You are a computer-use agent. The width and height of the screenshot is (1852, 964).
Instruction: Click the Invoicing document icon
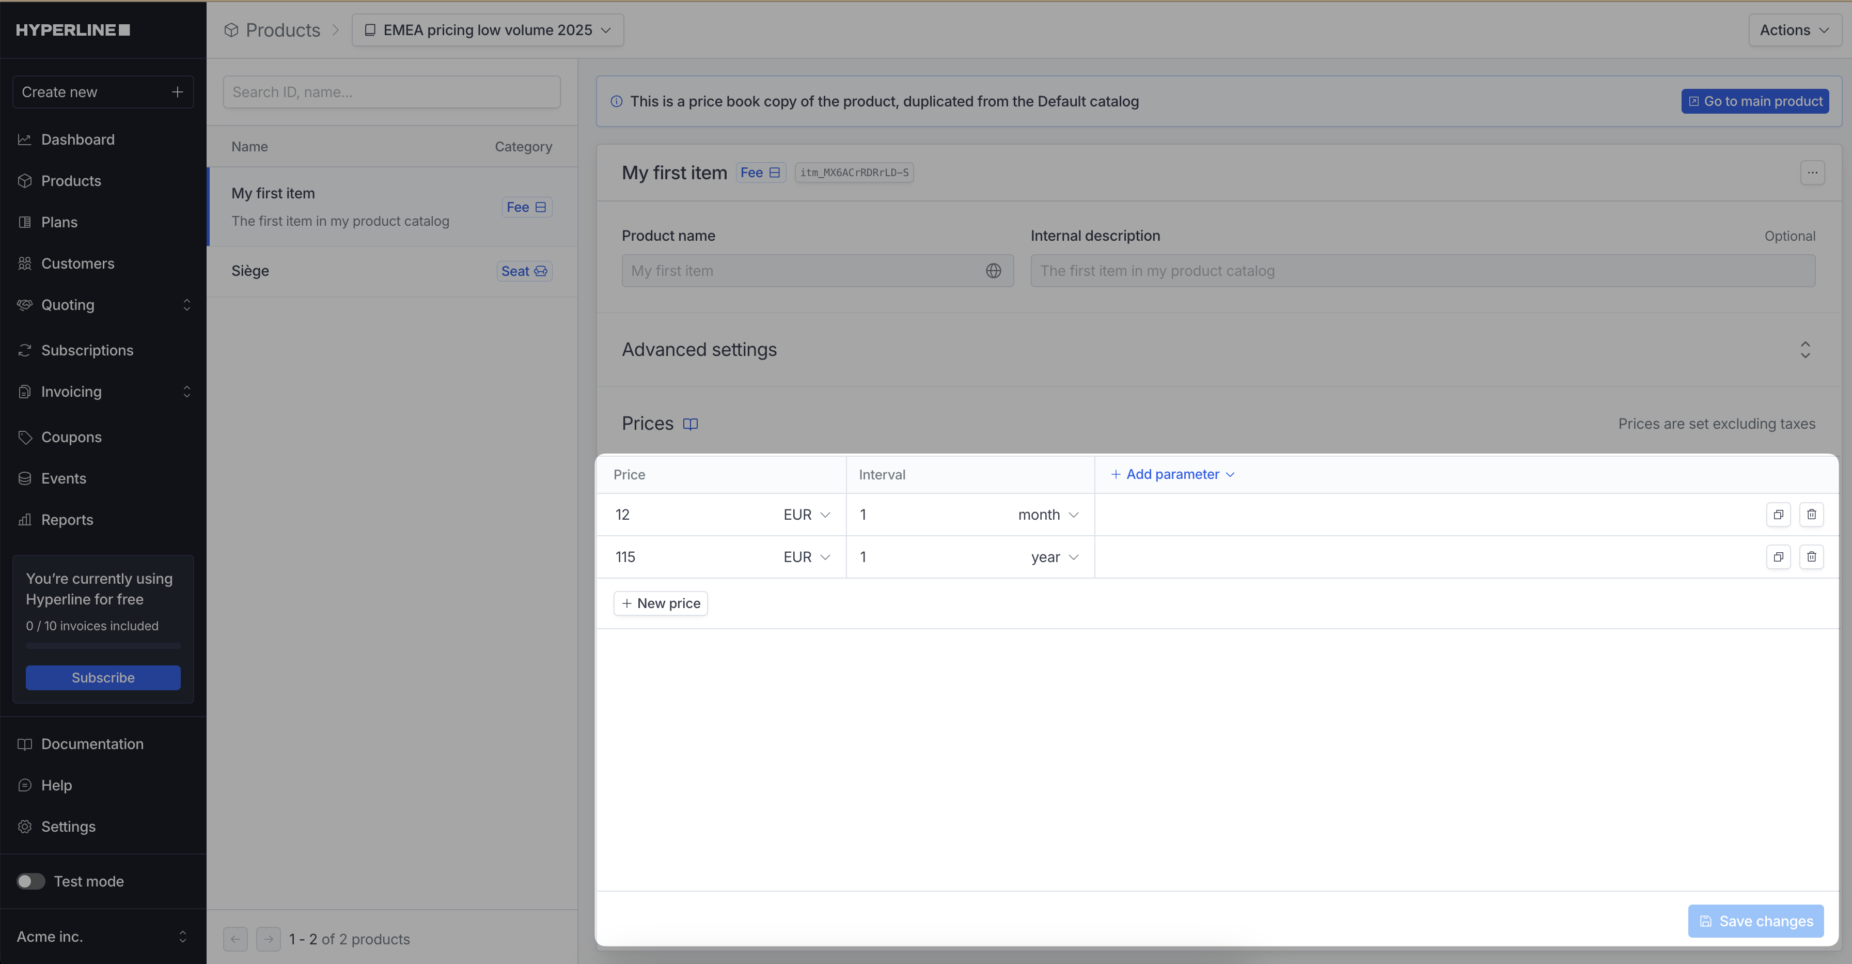coord(25,392)
